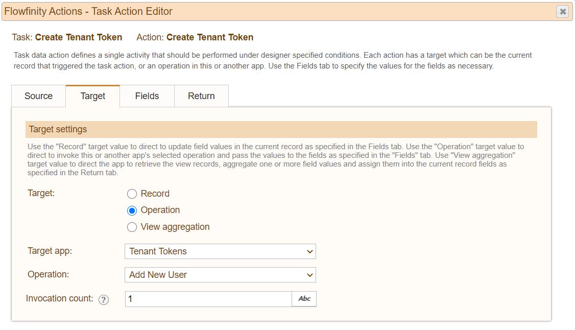Viewport: 575px width, 330px height.
Task: Open the Invocation count help icon
Action: click(104, 300)
